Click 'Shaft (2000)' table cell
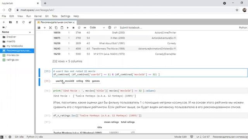Viewport: 248px width, 139px height. [x=118, y=32]
